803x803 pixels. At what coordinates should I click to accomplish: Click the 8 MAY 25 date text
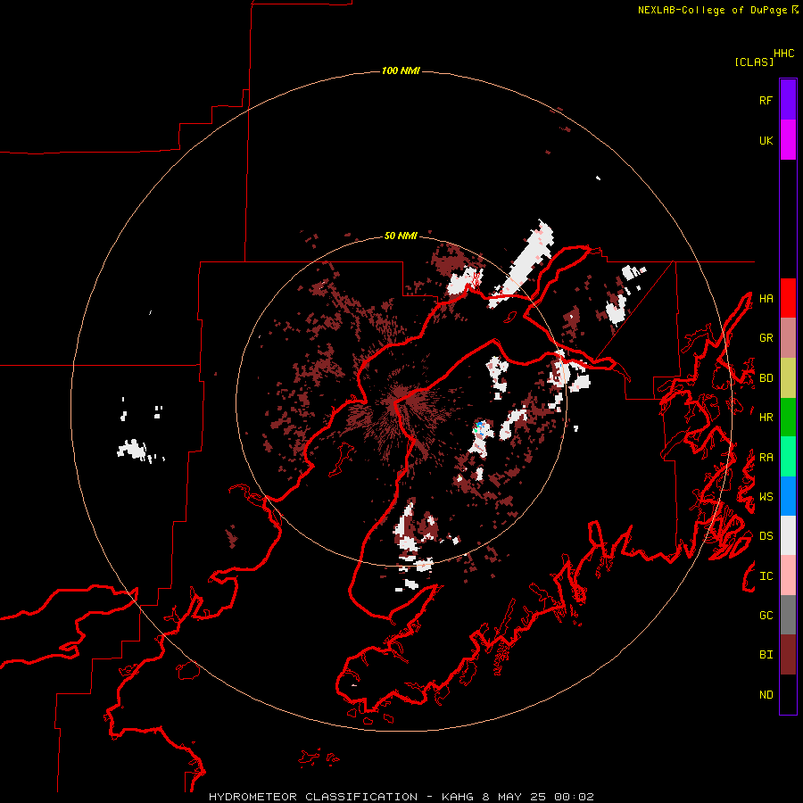514,797
